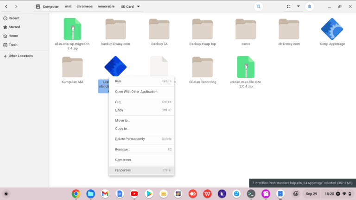Navigate to mnt breadcrumb
This screenshot has height=200, width=356.
click(68, 6)
